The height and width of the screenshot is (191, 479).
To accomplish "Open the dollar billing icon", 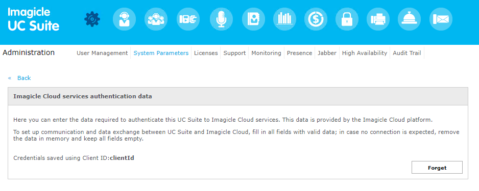I will 316,19.
